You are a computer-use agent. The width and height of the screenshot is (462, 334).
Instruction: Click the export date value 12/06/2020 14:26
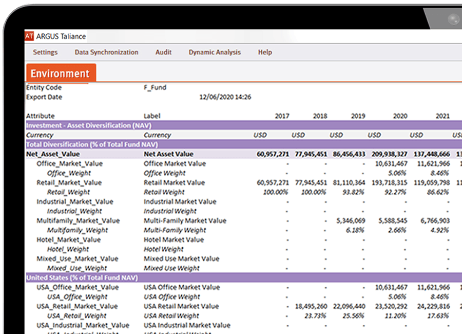(225, 97)
